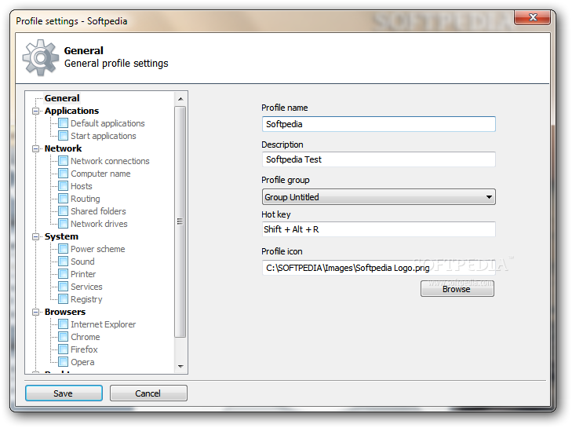Open Printer settings page

pos(83,274)
